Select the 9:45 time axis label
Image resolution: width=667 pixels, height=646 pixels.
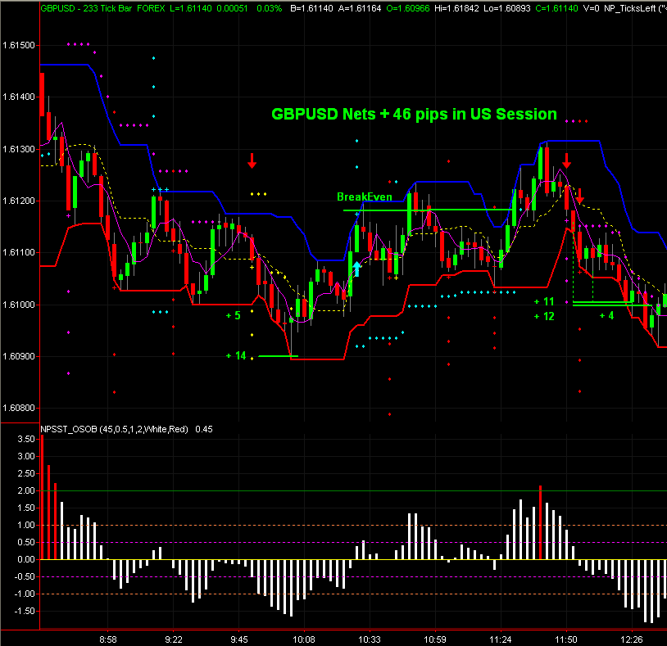pyautogui.click(x=239, y=639)
